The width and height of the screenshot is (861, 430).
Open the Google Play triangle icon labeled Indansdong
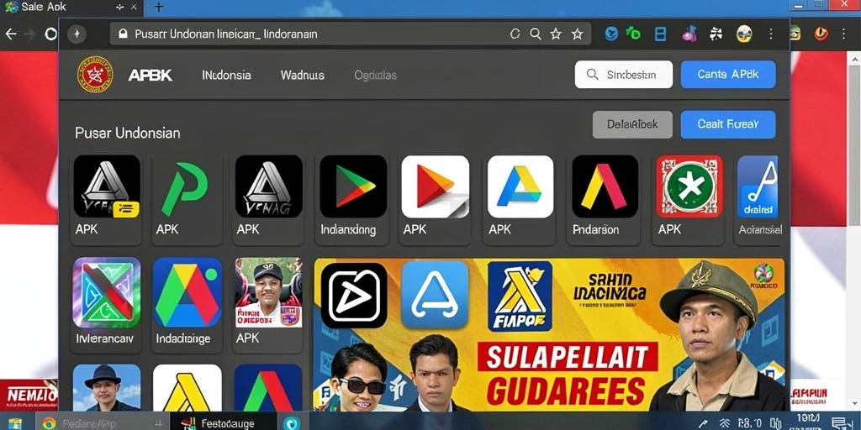point(354,186)
